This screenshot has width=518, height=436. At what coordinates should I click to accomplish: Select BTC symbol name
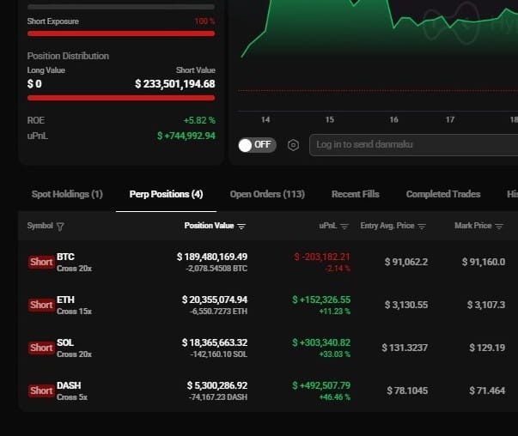[x=65, y=257]
